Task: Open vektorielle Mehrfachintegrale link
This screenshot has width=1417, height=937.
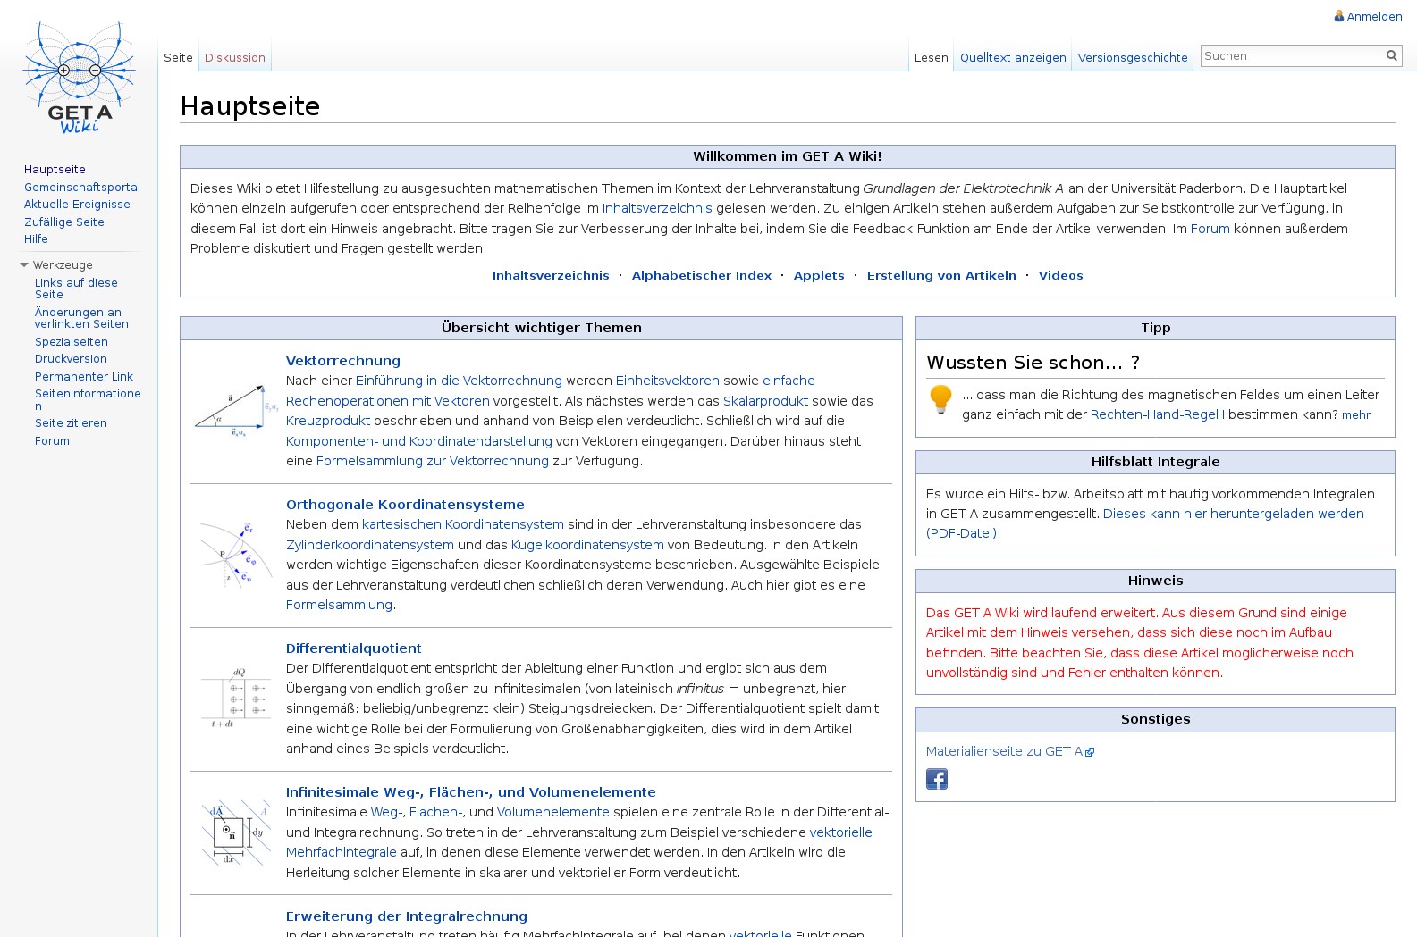Action: tap(578, 842)
